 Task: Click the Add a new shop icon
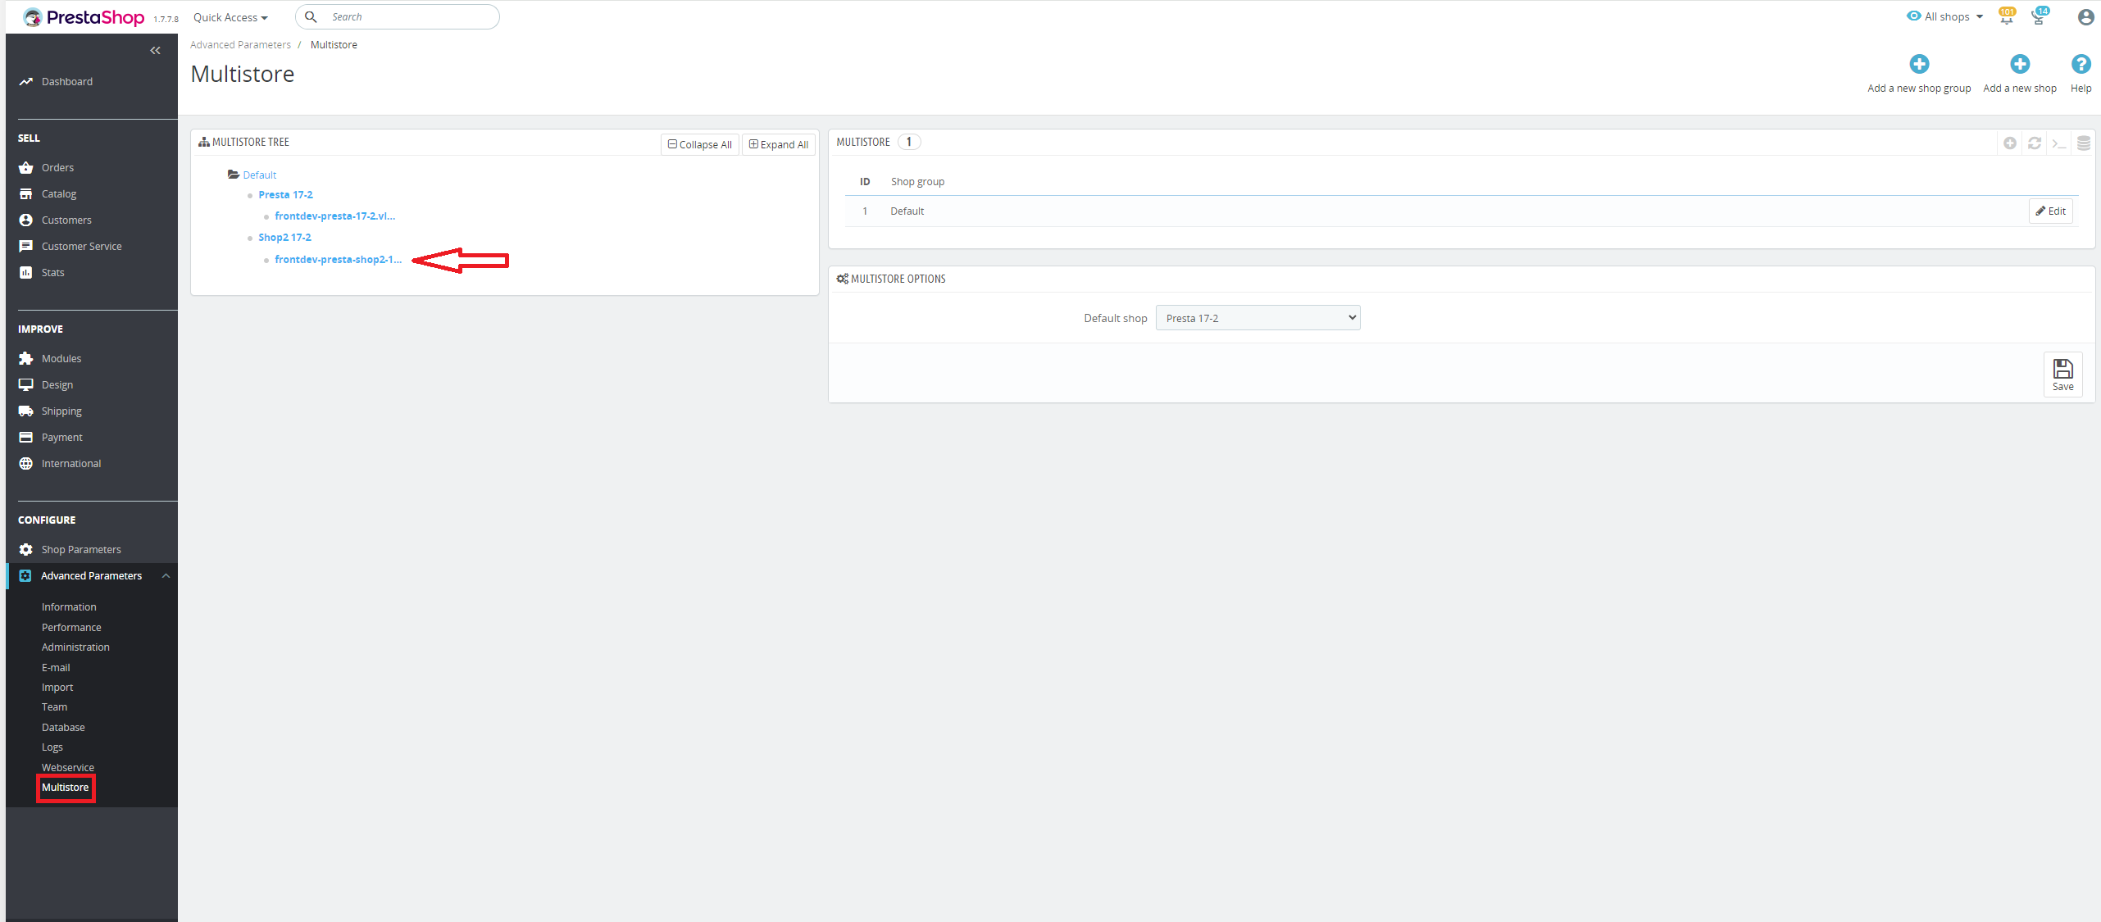coord(2017,63)
